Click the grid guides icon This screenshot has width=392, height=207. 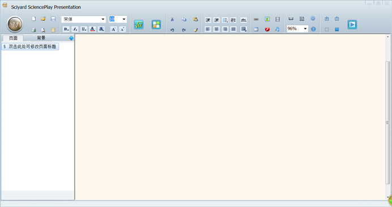[x=302, y=19]
